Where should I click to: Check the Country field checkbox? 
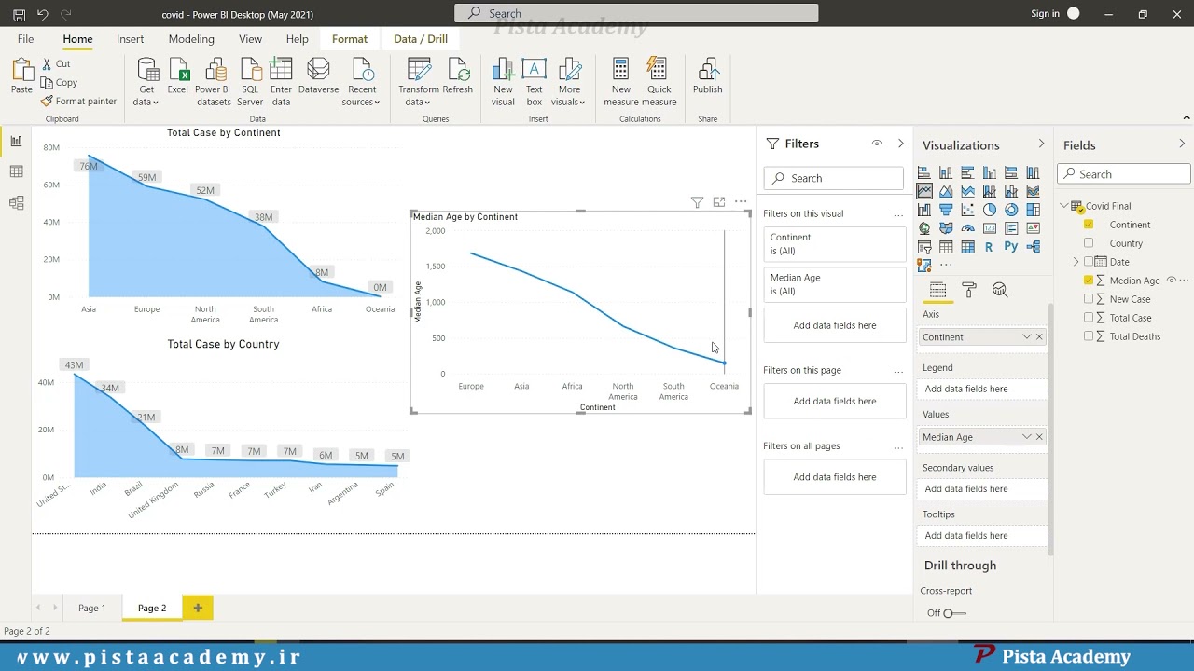(1089, 243)
